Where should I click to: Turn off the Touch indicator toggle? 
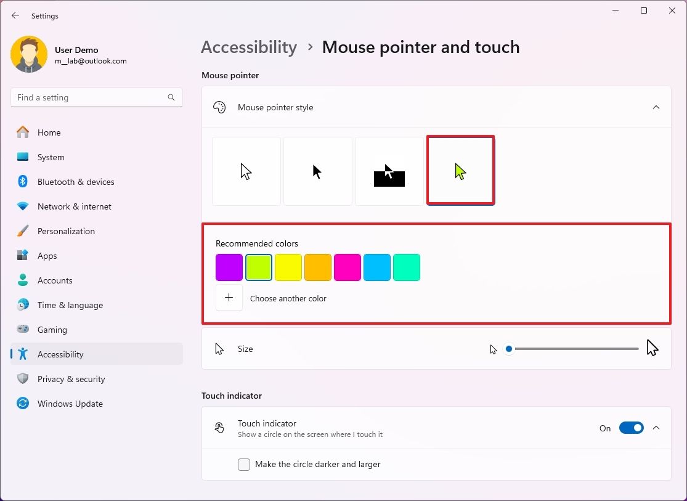[x=631, y=427]
